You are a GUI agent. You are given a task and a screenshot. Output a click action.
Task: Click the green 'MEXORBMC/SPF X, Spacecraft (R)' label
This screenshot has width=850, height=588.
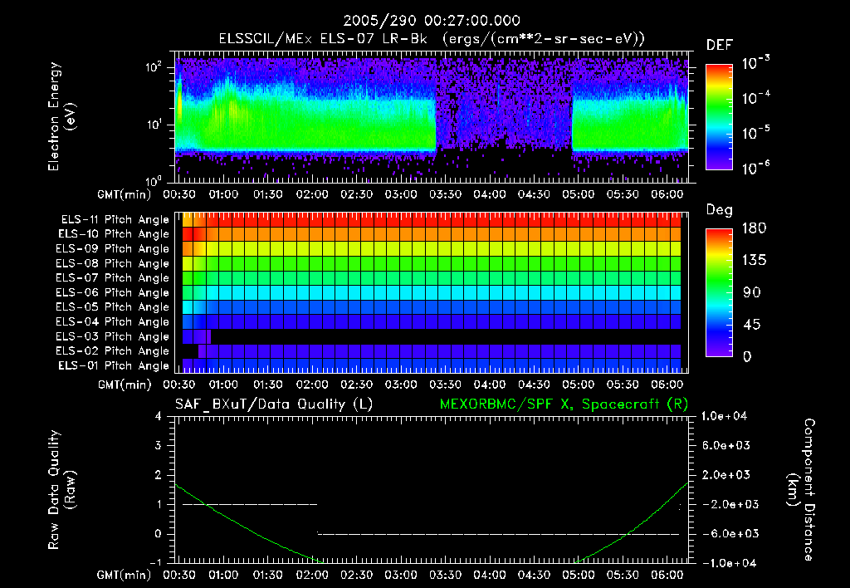coord(564,404)
